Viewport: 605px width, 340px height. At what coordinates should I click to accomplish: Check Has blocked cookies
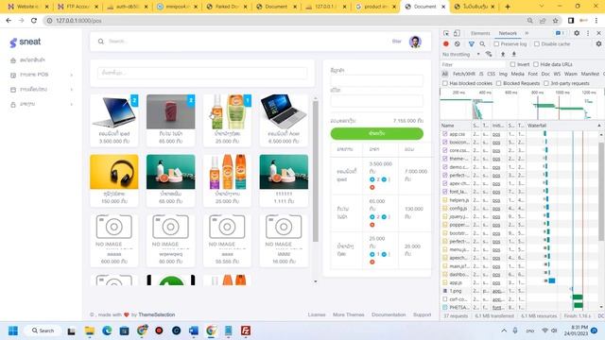click(445, 83)
